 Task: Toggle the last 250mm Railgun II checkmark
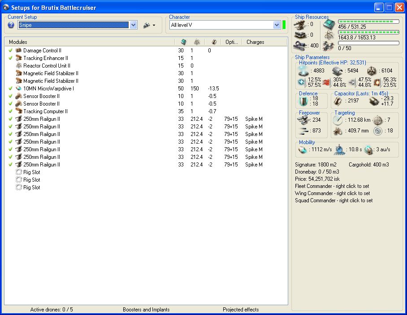coord(10,164)
